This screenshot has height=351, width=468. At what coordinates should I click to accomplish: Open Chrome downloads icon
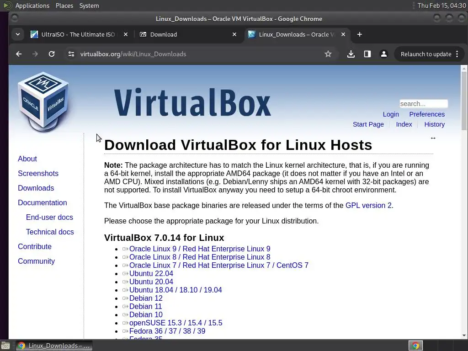point(351,54)
